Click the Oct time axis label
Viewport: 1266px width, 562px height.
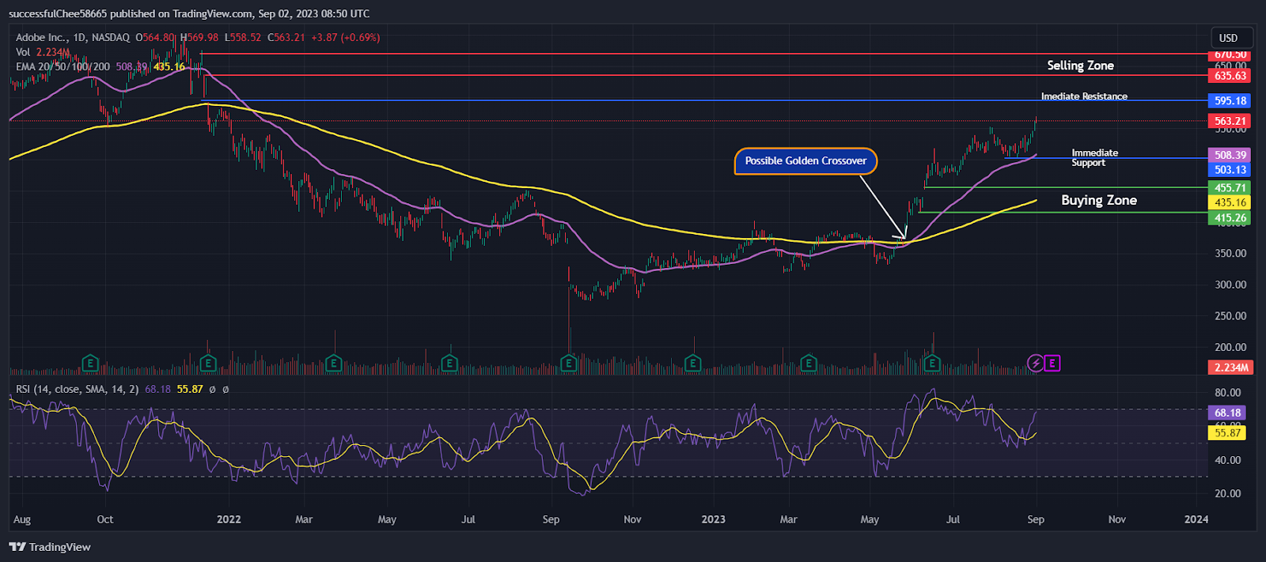point(104,519)
